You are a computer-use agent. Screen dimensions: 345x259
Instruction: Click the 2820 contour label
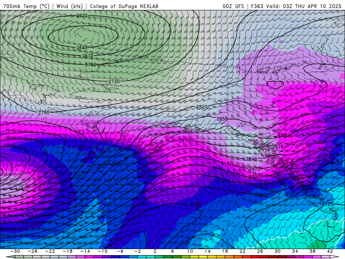click(x=201, y=107)
